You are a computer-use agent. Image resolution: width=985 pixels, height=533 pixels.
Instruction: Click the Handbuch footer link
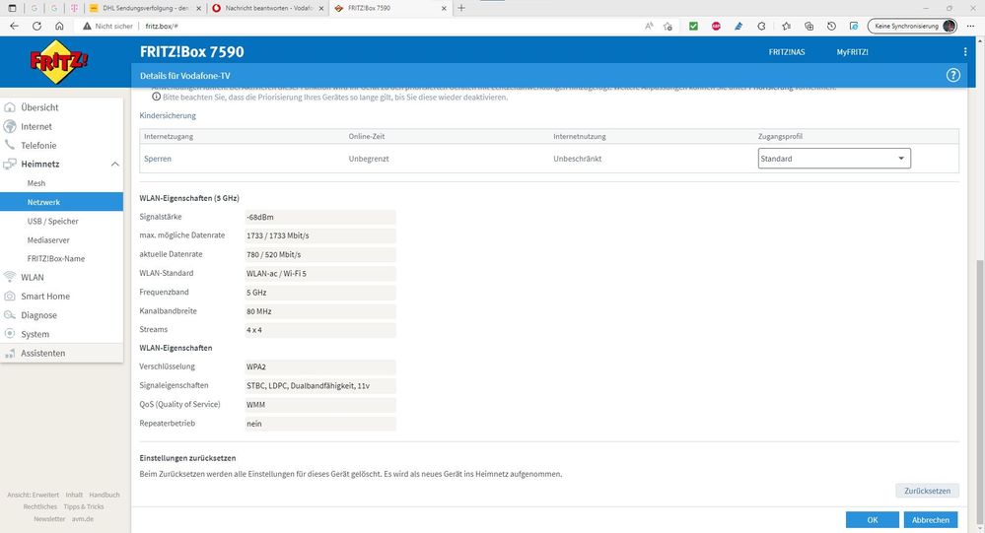(105, 495)
